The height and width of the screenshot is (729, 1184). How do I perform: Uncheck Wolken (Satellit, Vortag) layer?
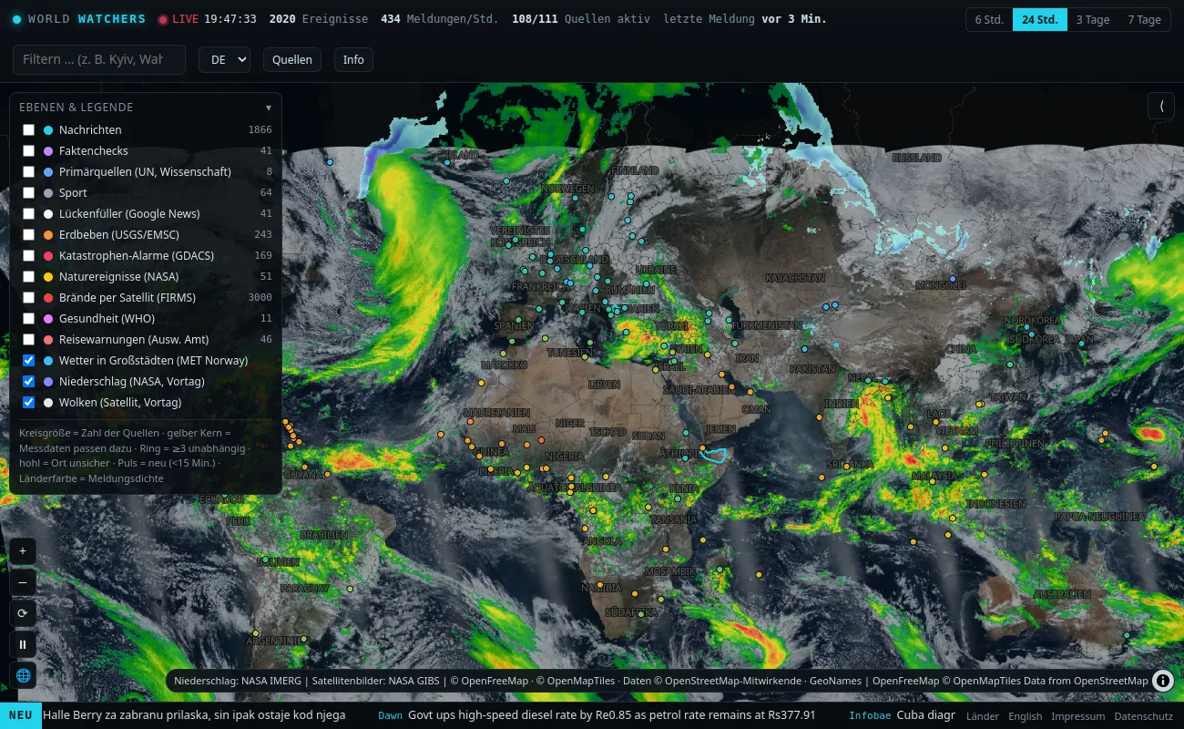point(29,403)
